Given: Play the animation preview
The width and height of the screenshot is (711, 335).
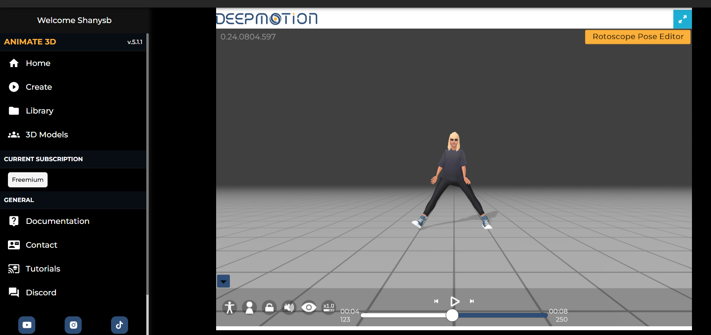Looking at the screenshot, I should [x=454, y=302].
